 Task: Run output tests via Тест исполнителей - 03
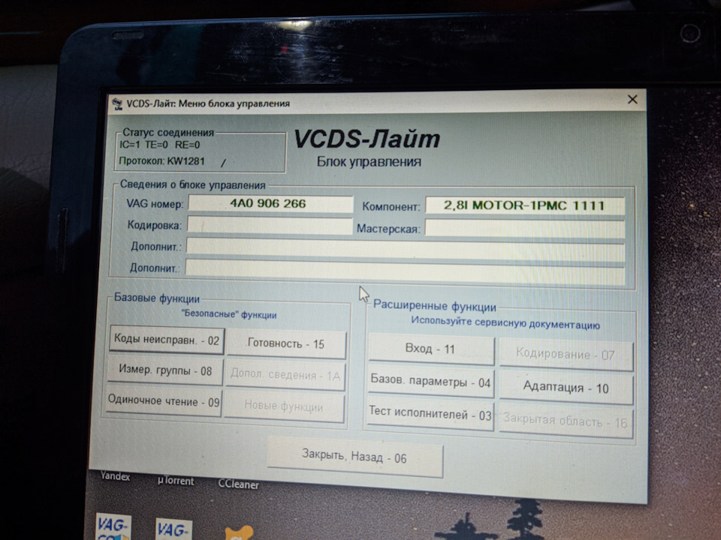click(x=430, y=412)
